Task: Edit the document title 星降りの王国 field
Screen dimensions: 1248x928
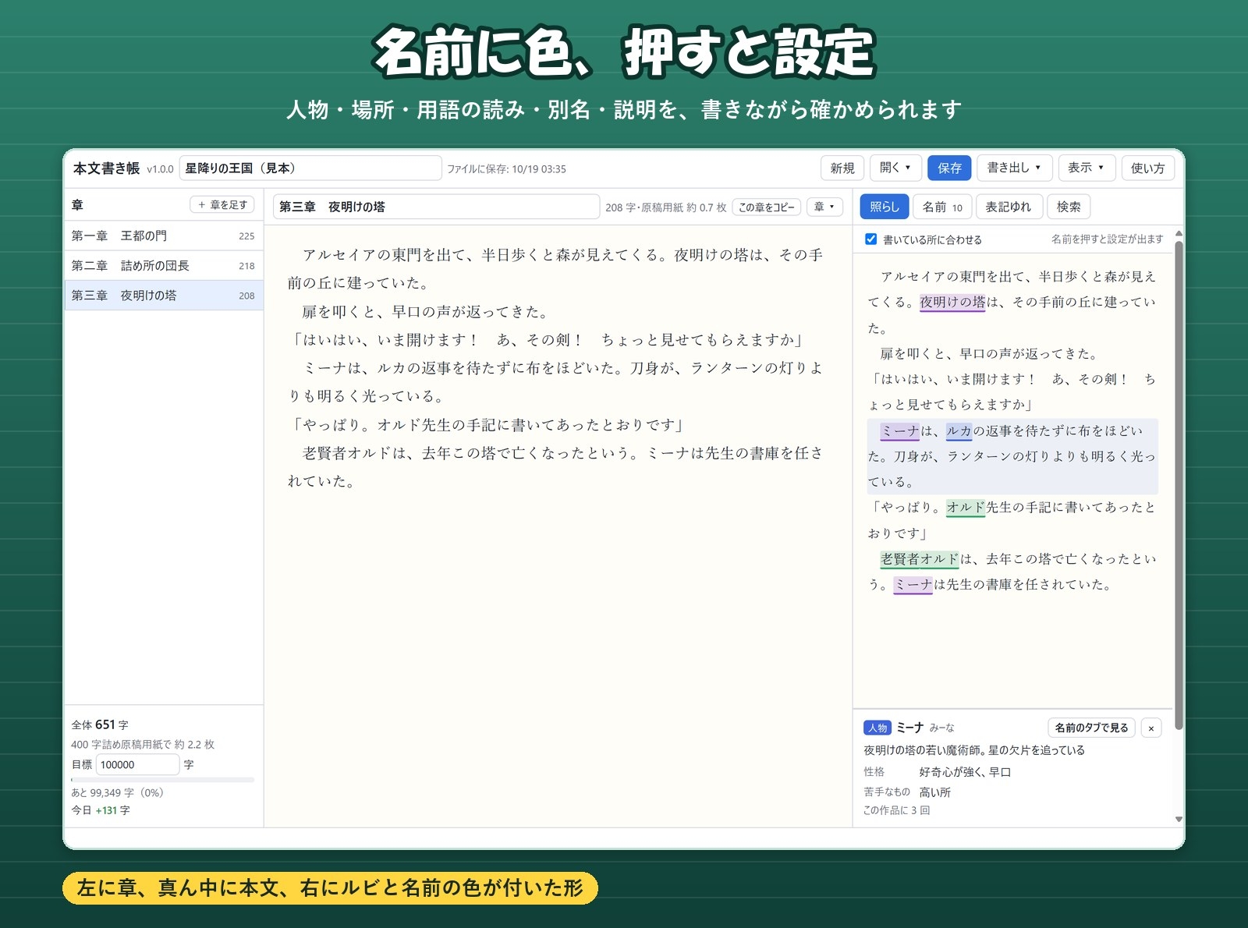Action: (310, 168)
